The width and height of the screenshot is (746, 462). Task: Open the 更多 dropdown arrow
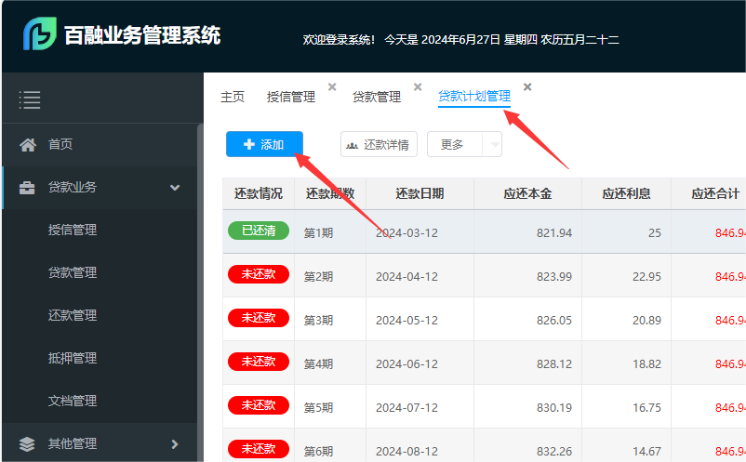click(x=495, y=144)
